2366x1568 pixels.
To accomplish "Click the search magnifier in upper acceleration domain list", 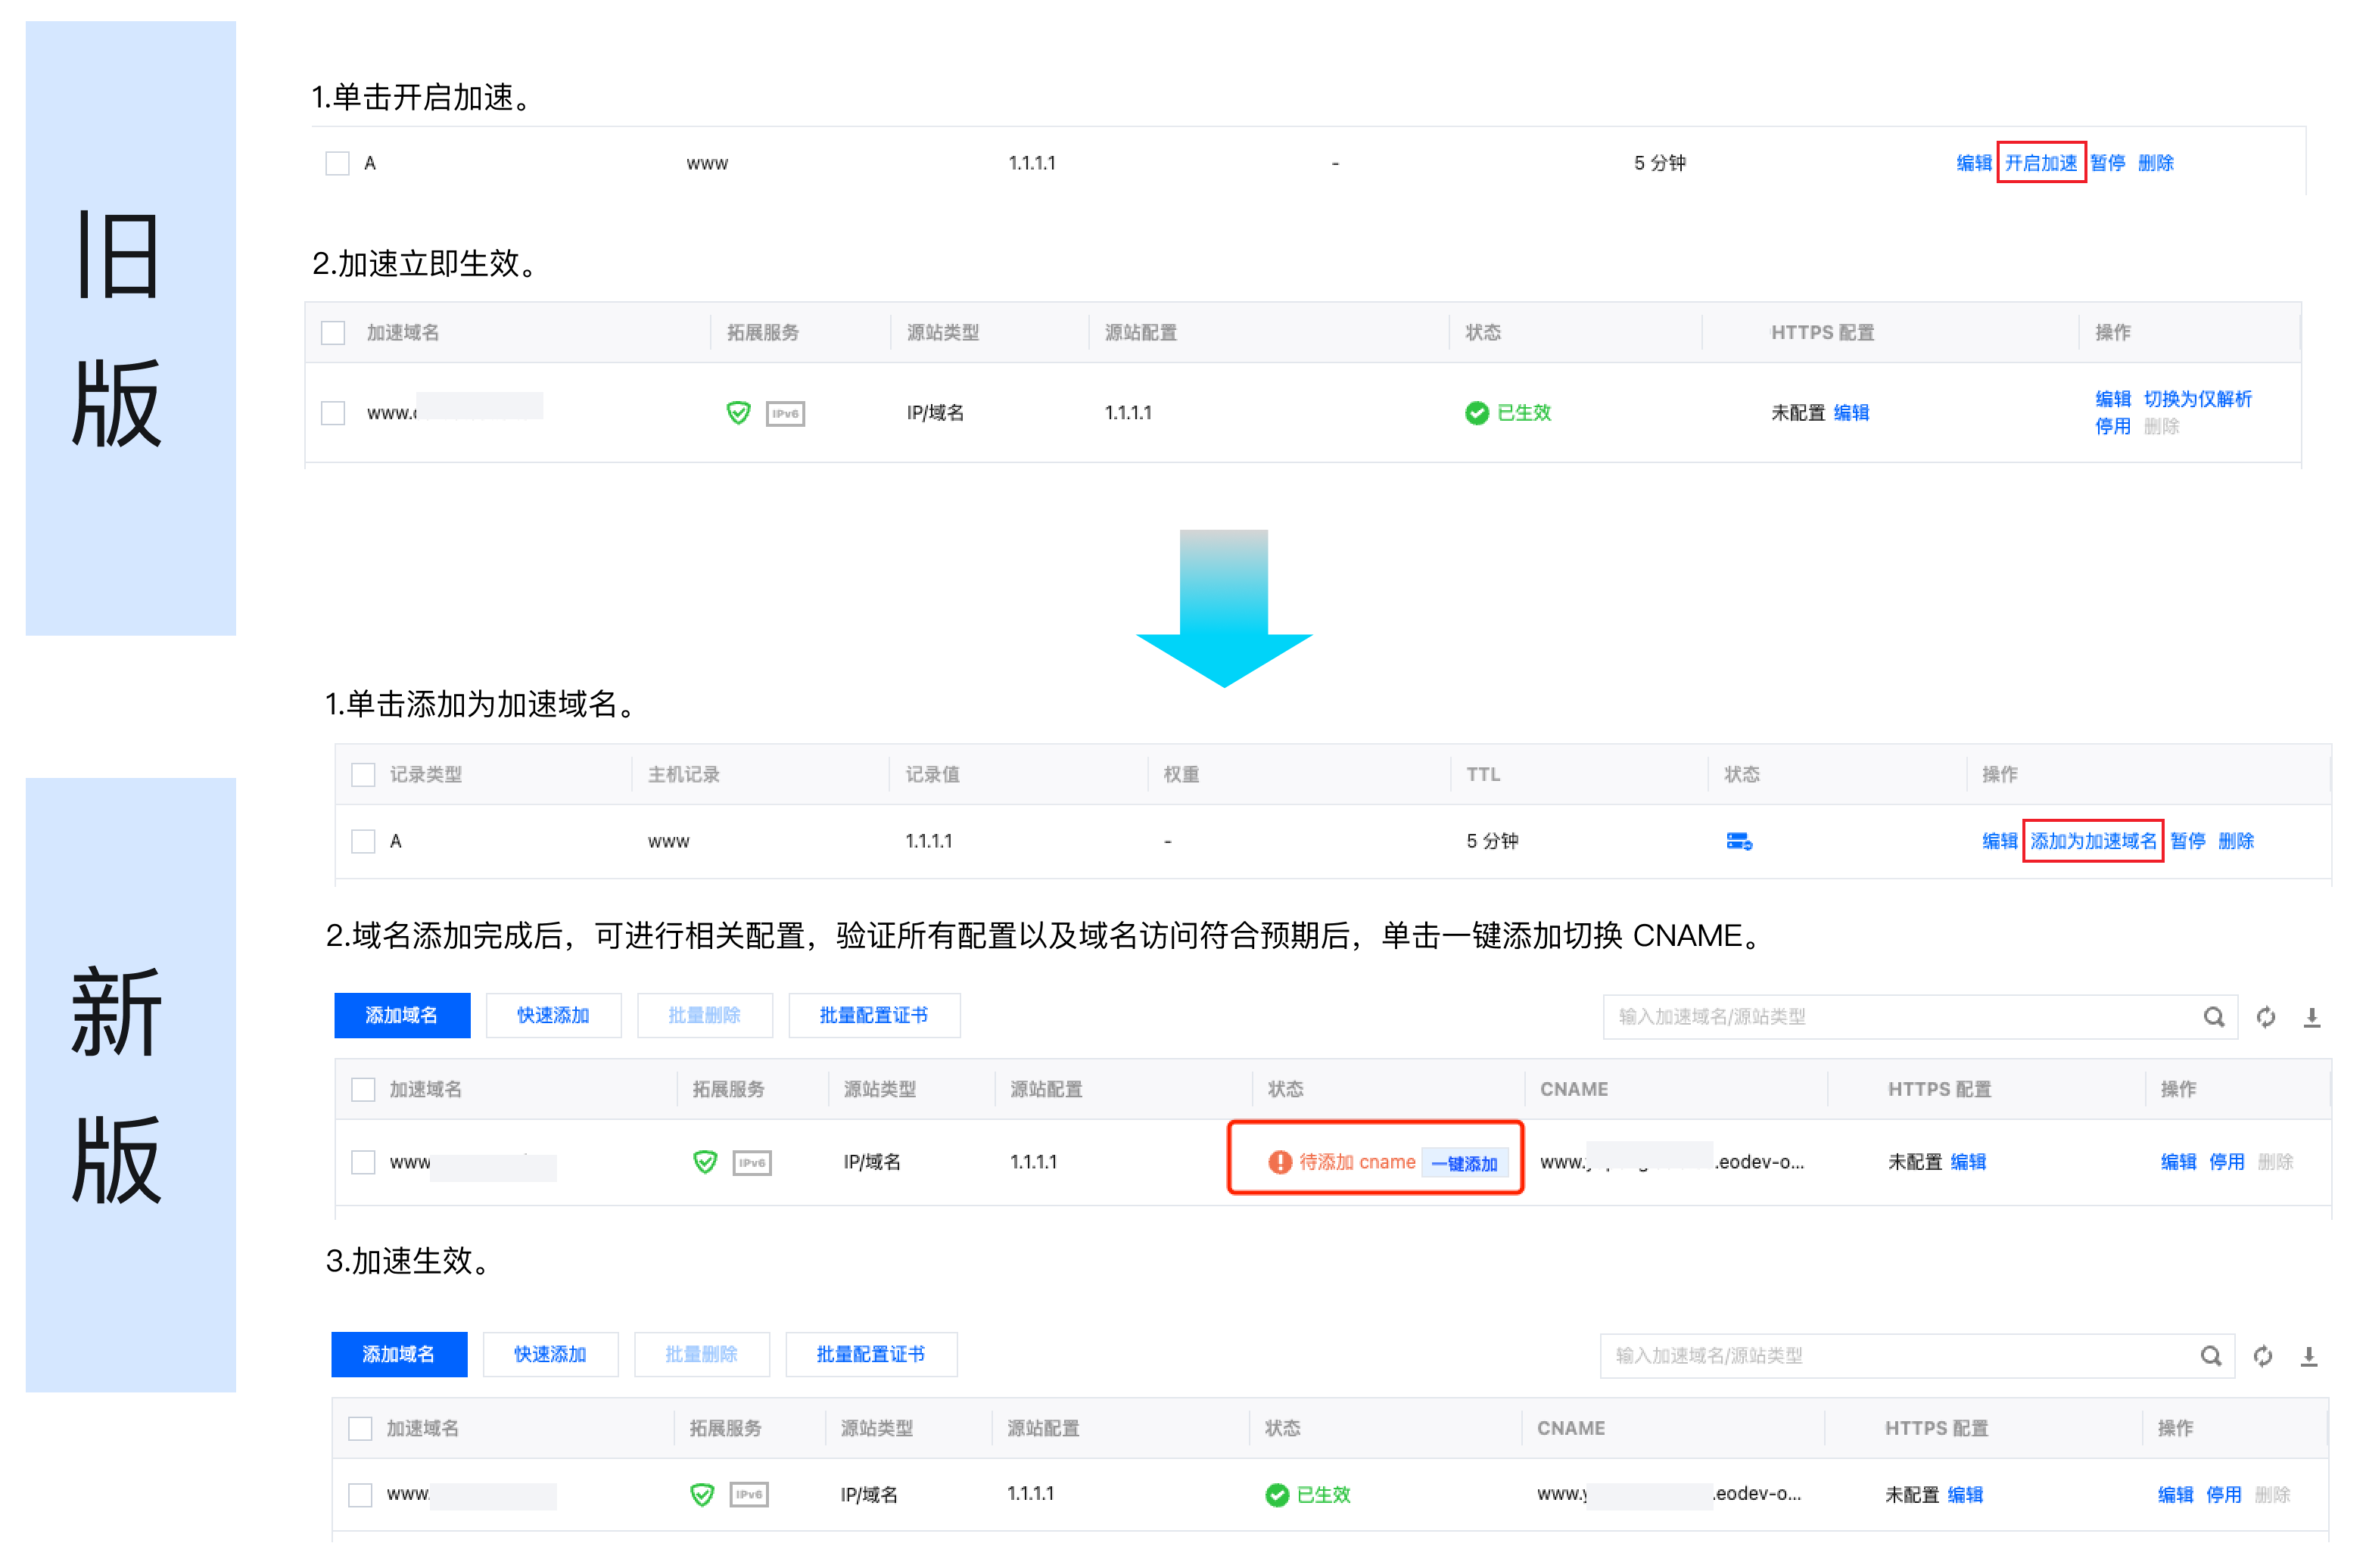I will pos(2213,1017).
